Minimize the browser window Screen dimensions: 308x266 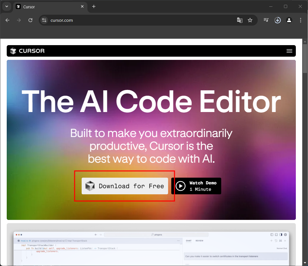click(271, 6)
